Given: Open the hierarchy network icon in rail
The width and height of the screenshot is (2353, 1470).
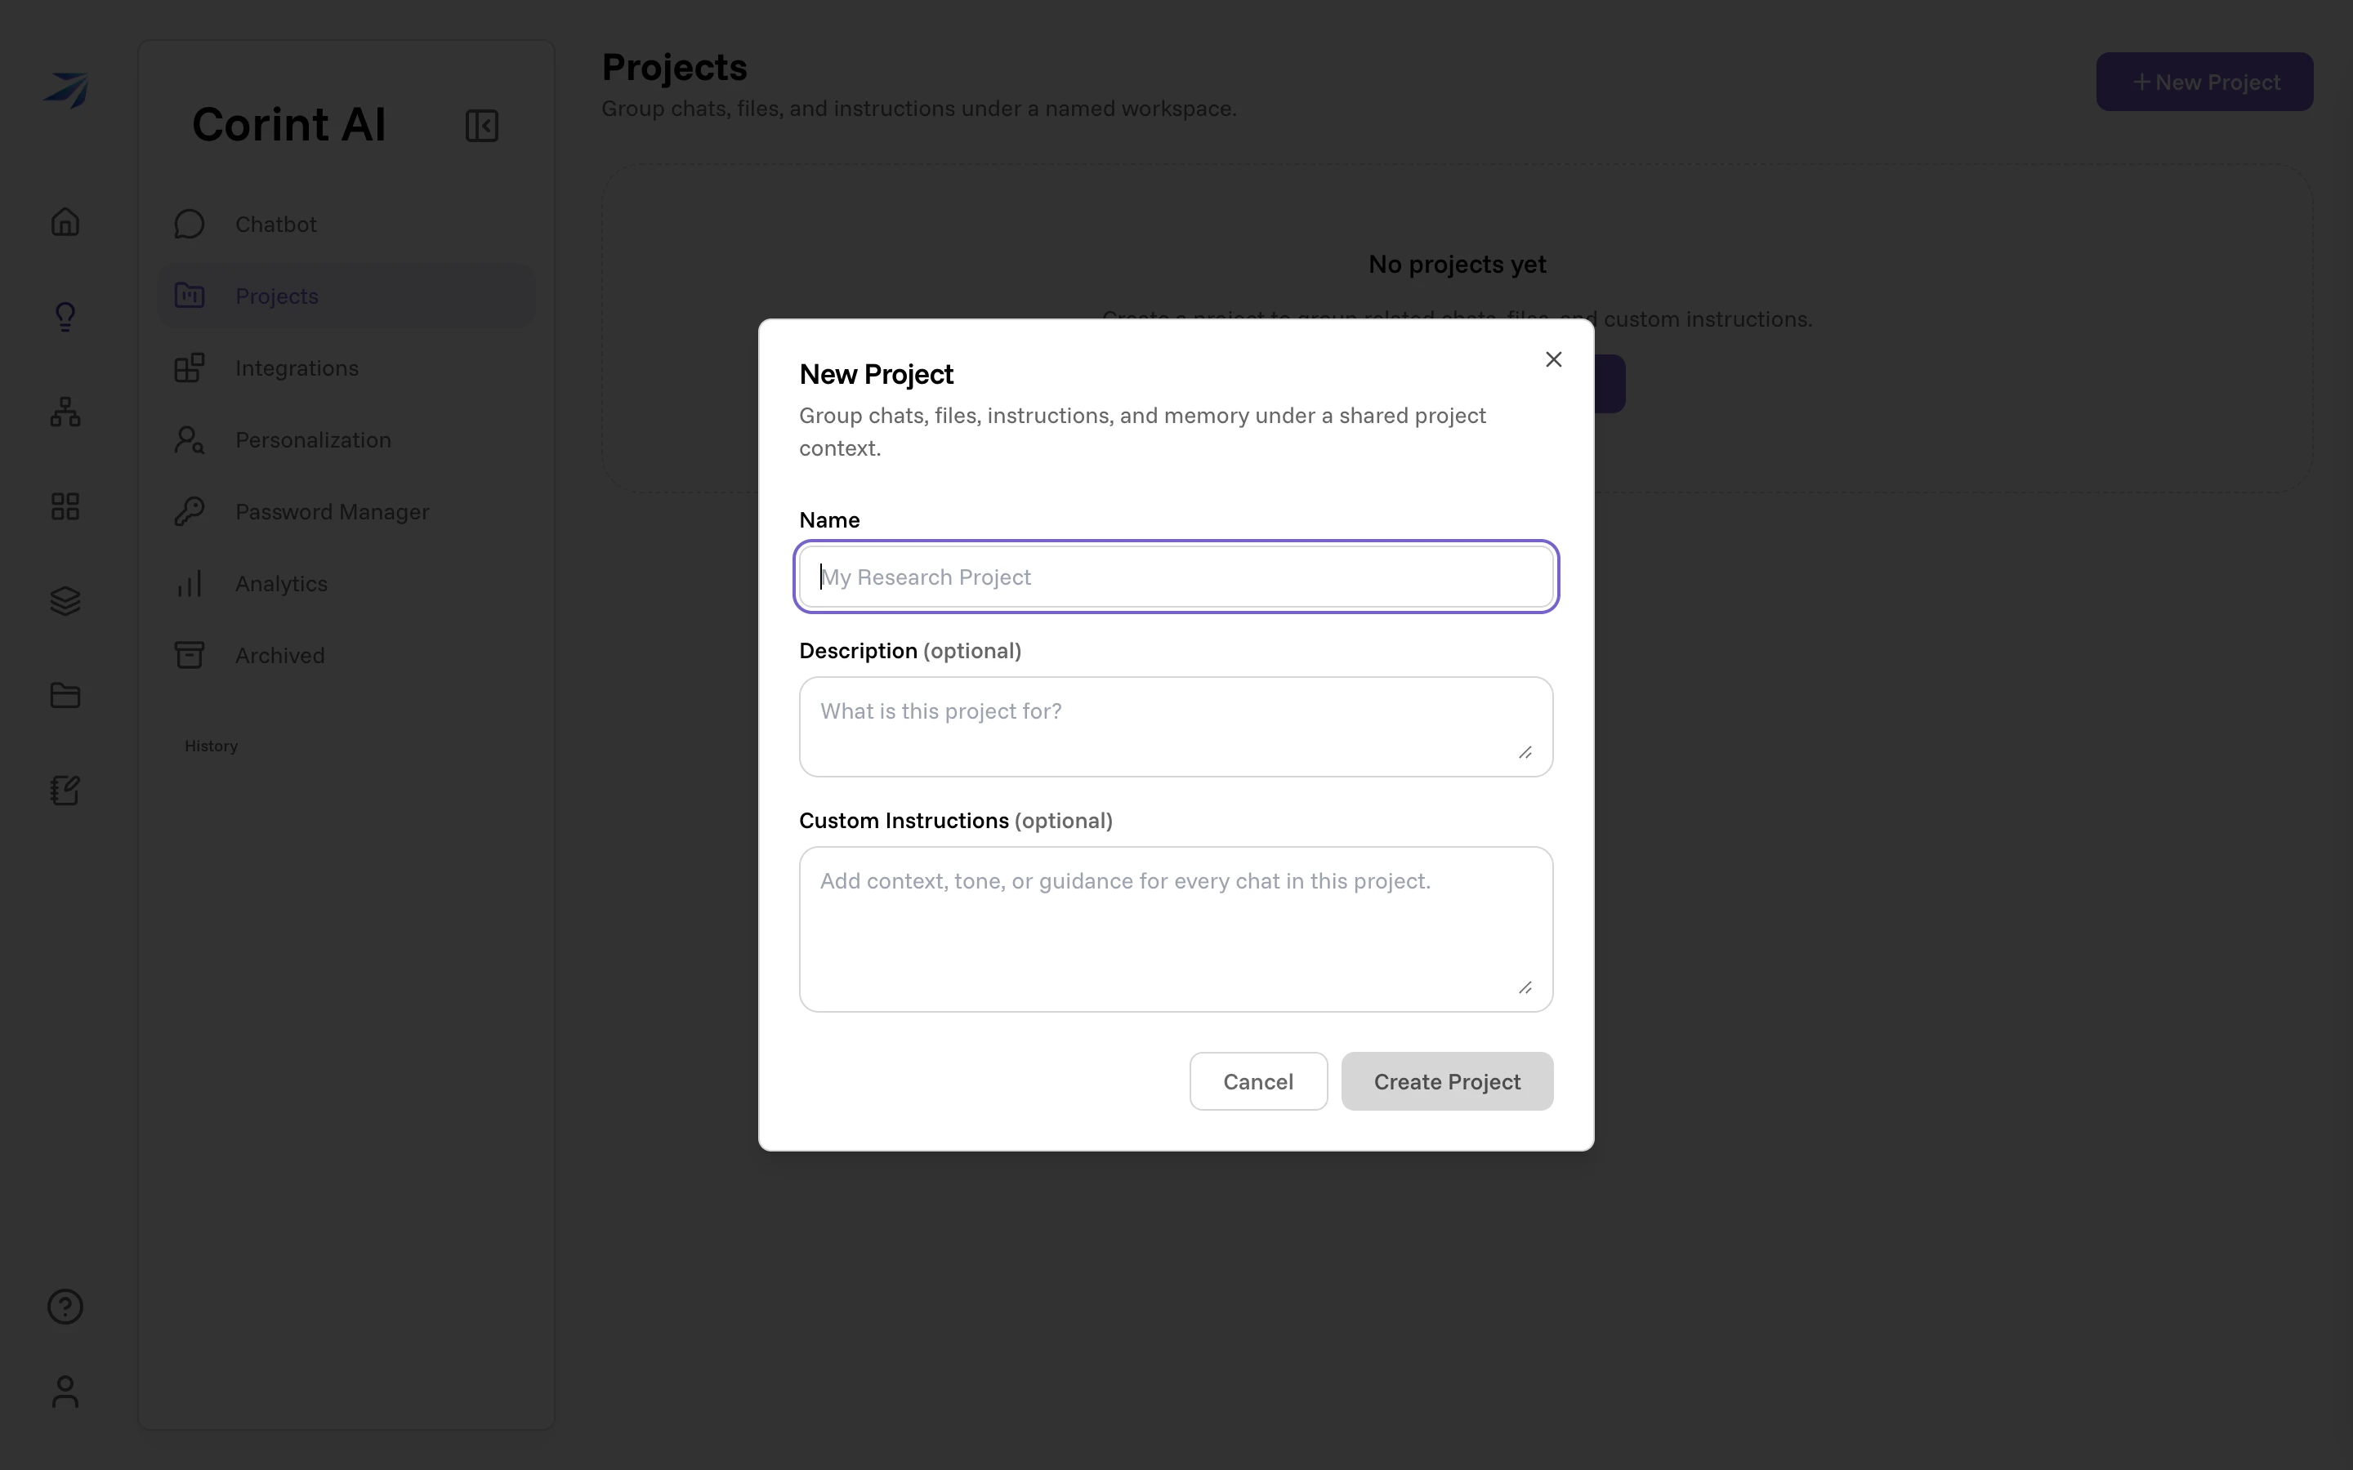Looking at the screenshot, I should pos(65,412).
